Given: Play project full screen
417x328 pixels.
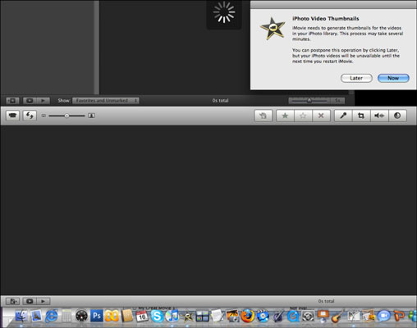Looking at the screenshot, I should click(x=30, y=101).
